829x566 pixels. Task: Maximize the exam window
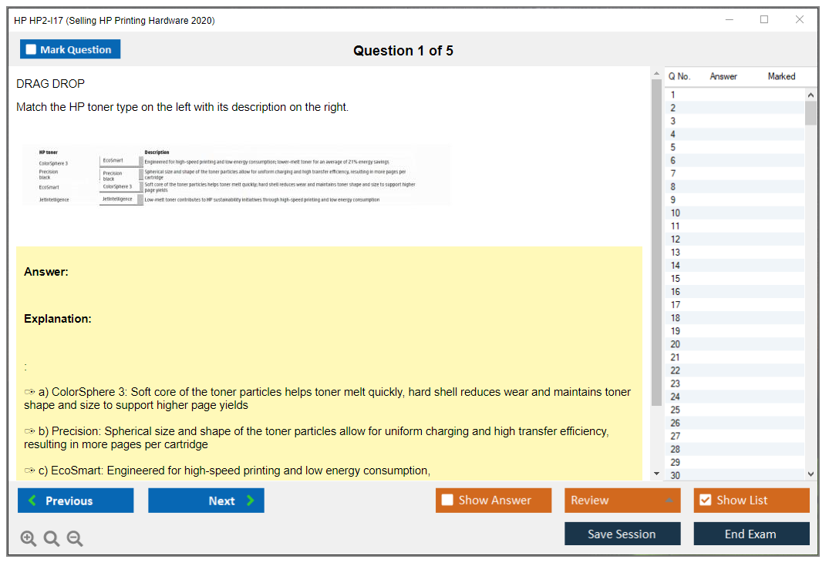click(764, 20)
